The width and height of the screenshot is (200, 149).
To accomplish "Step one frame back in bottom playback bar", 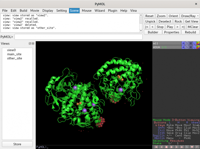I will 161,147.
